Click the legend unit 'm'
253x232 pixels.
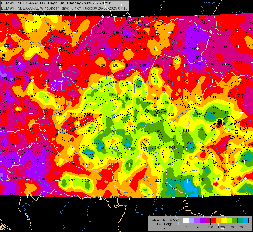(165, 228)
